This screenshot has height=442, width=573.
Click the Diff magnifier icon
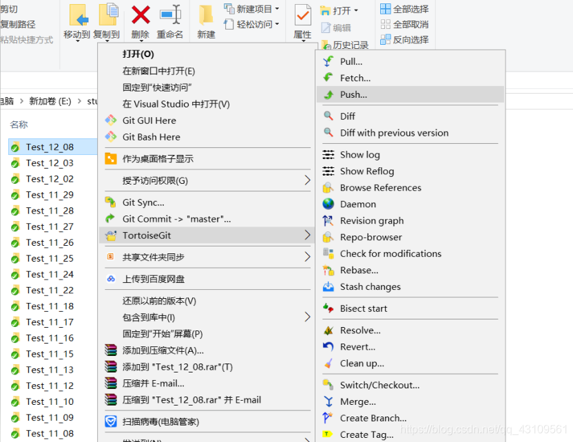click(x=328, y=116)
